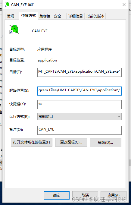The height and width of the screenshot is (205, 131).
Task: Focus the 快捷键(K) field showing 无
Action: pyautogui.click(x=80, y=105)
